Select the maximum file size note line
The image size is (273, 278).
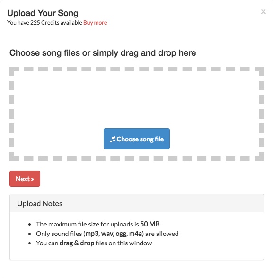point(98,224)
